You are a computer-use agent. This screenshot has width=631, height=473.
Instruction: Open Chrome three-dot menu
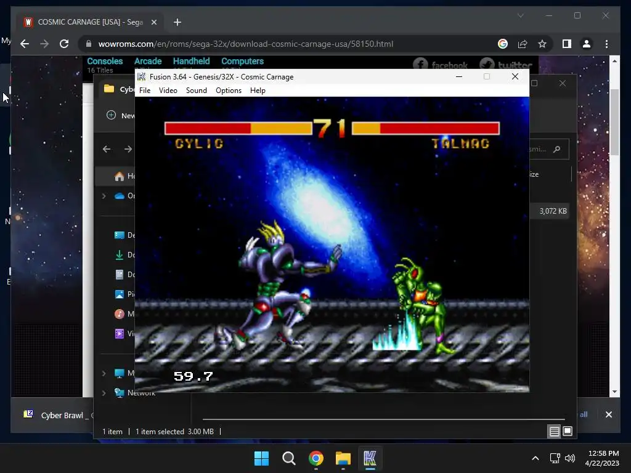(606, 44)
